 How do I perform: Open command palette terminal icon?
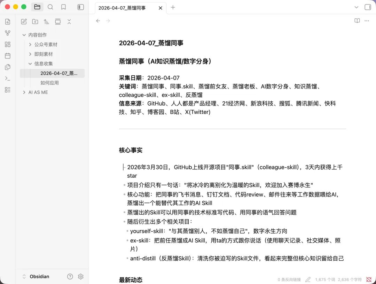pos(8,78)
